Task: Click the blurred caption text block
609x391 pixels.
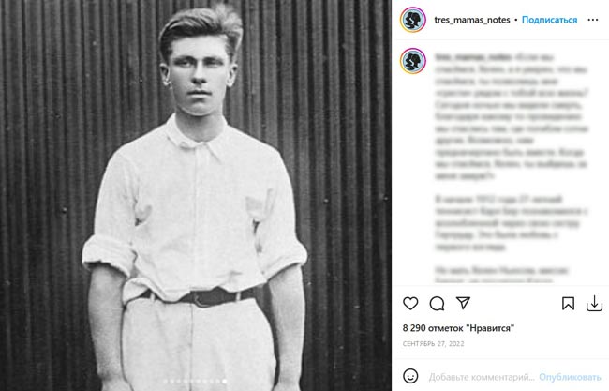Action: (512, 167)
